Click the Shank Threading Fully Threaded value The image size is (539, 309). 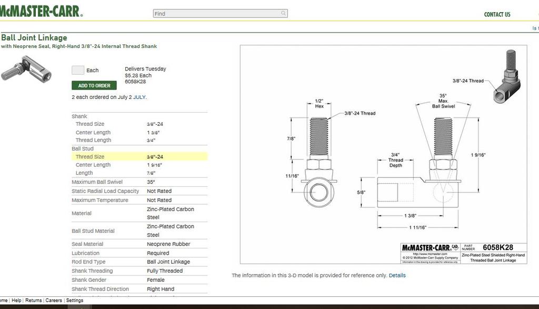(x=165, y=271)
